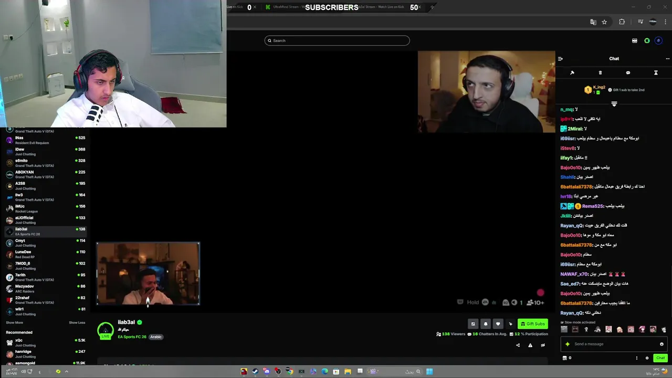Open File Explorer from the taskbar
The width and height of the screenshot is (672, 378).
pos(348,372)
